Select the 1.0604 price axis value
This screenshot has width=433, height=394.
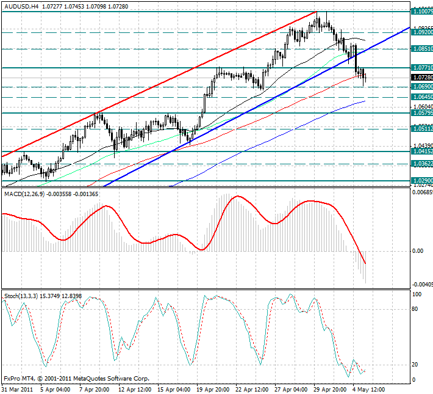[423, 107]
